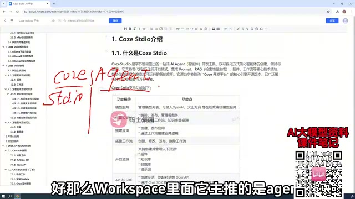Open outline item 7.2.3 ChatSDK使用
Viewport: 355px width, 199px height.
click(20, 184)
